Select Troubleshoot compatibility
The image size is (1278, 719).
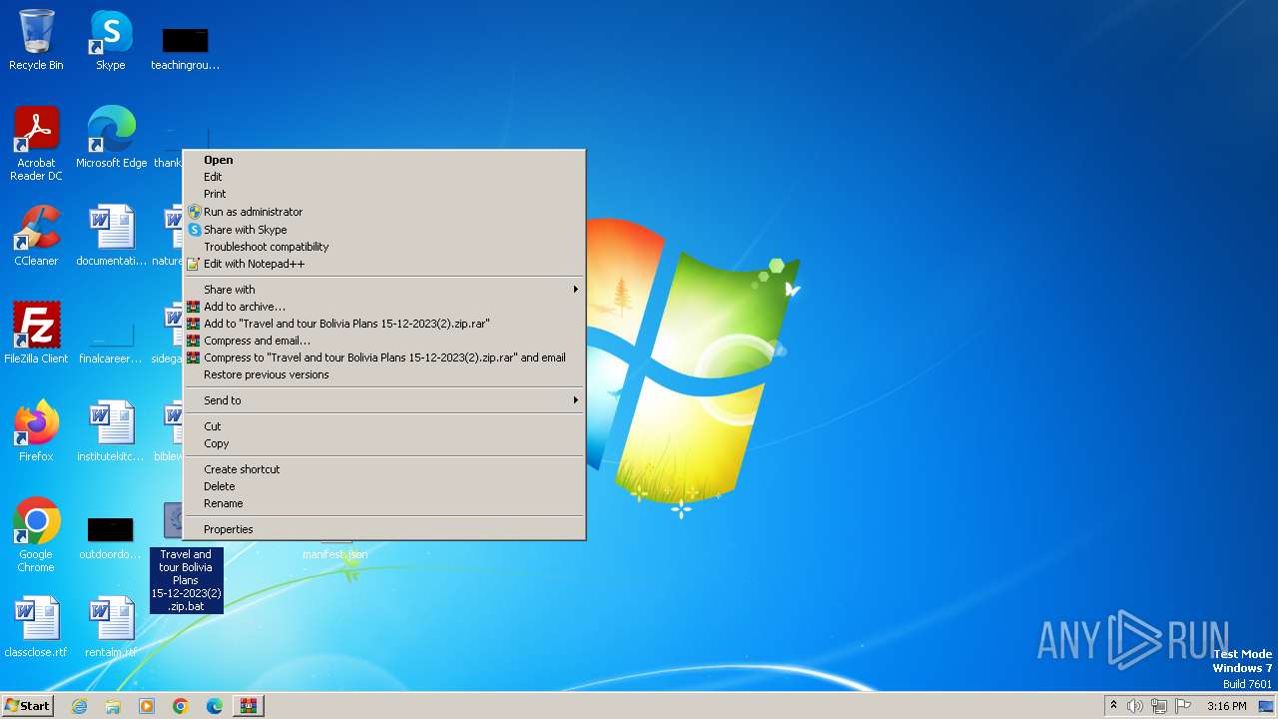(x=384, y=247)
